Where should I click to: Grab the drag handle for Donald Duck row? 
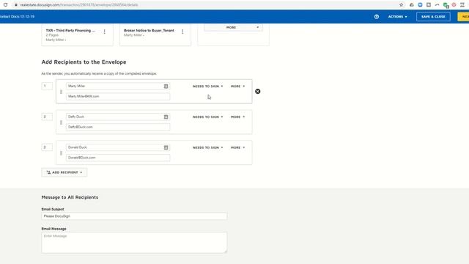[61, 153]
